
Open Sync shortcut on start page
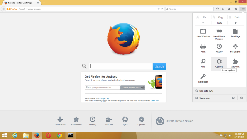pyautogui.click(x=125, y=121)
